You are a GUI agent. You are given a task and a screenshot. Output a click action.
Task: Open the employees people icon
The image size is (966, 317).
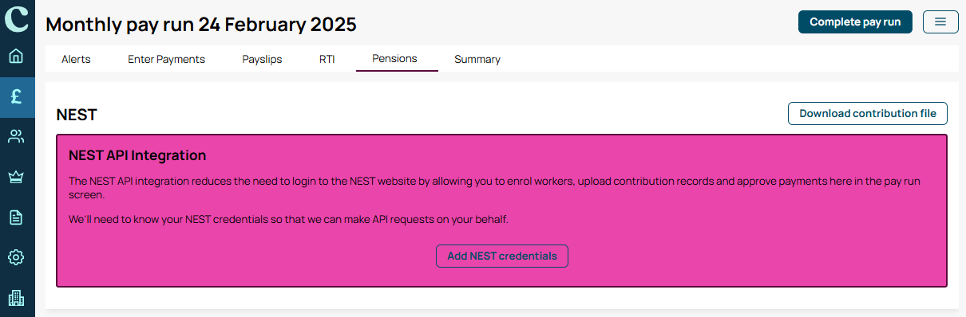[x=17, y=136]
